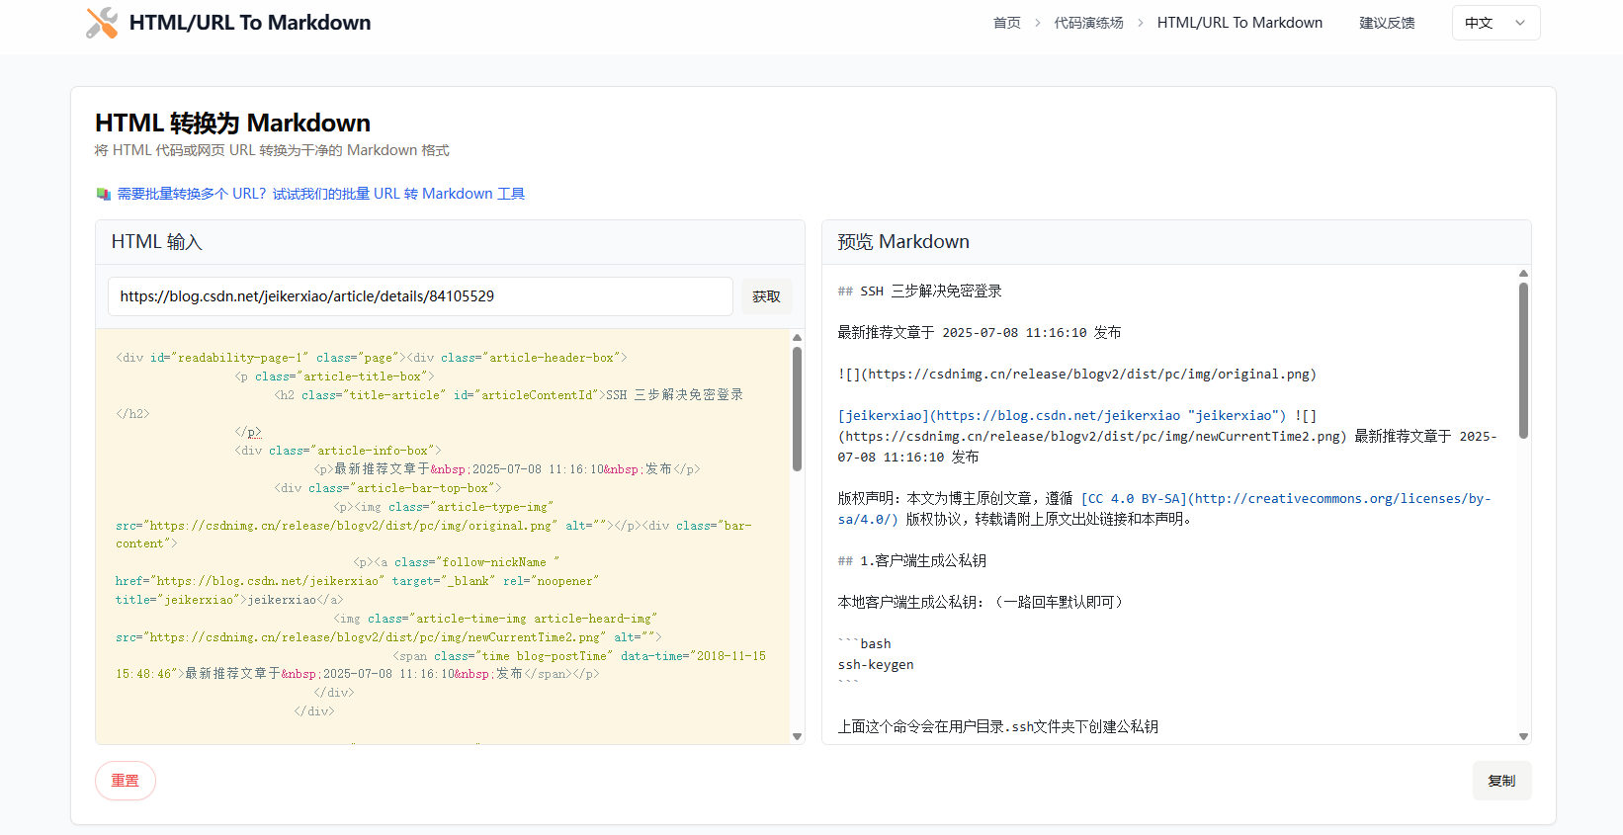The height and width of the screenshot is (835, 1623).
Task: Click the Markdown preview scroll-up arrow
Action: click(1523, 274)
